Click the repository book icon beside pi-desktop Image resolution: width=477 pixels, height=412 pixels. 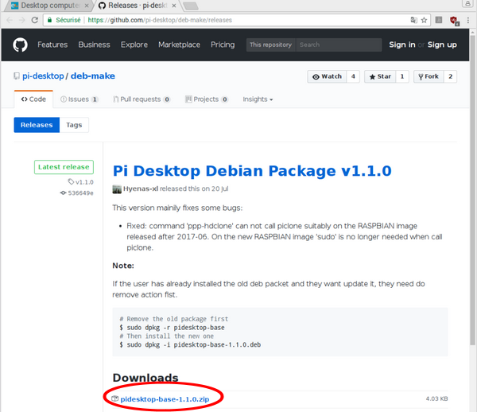pyautogui.click(x=17, y=76)
